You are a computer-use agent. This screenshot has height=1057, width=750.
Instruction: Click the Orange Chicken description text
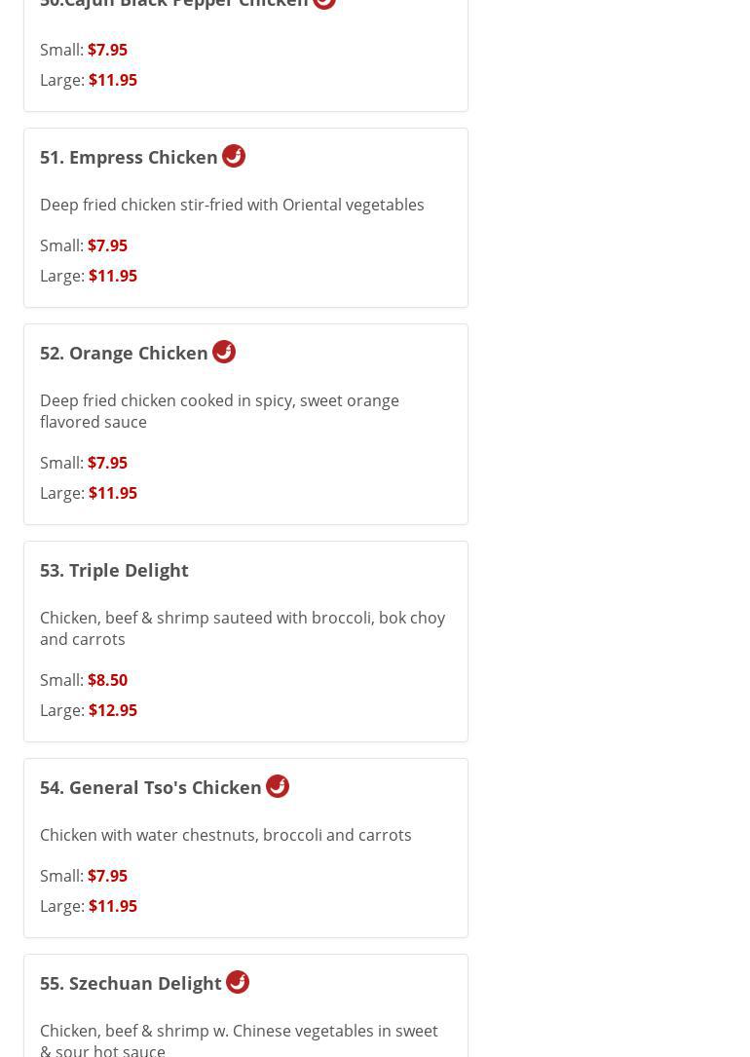(219, 411)
